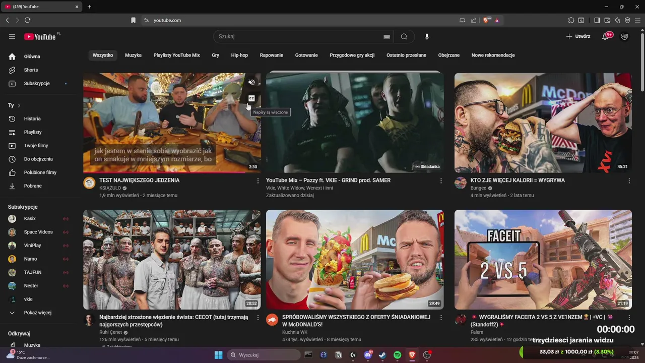The image size is (645, 363).
Task: Open options for the YouTube Mix Pazzy playlist
Action: (441, 180)
